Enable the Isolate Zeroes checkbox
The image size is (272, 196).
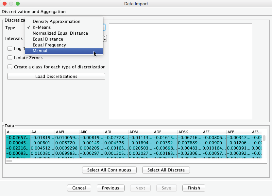(x=10, y=58)
